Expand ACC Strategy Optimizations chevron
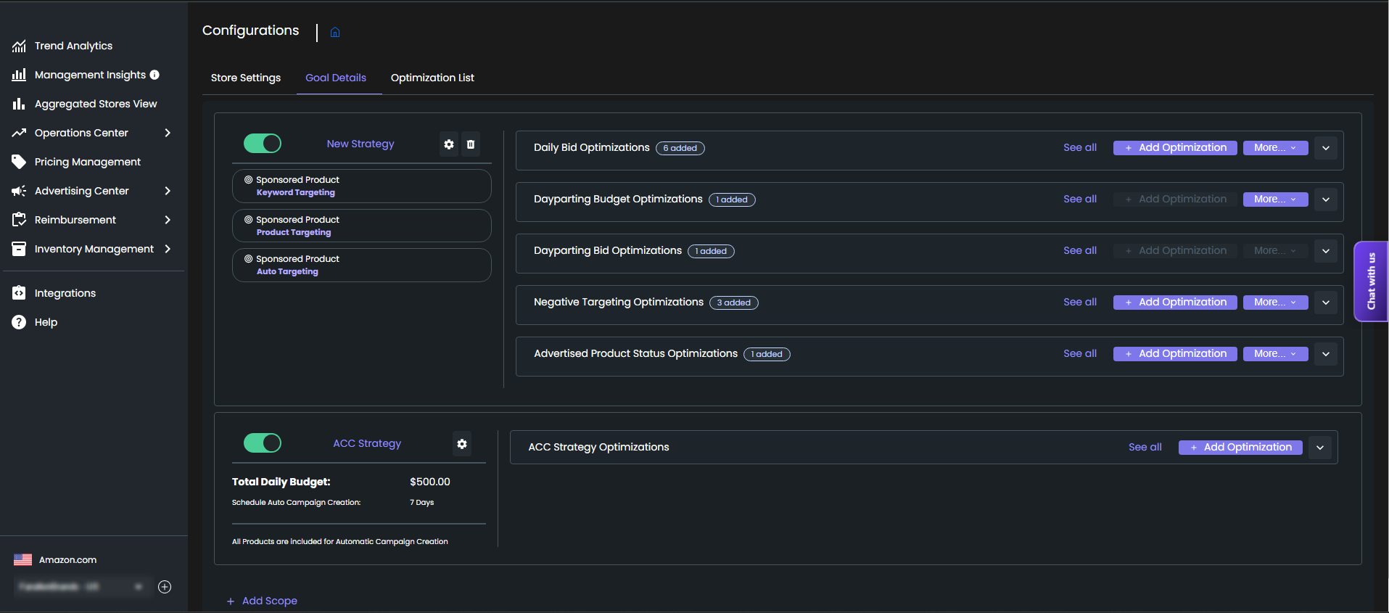Viewport: 1389px width, 613px height. coord(1320,448)
